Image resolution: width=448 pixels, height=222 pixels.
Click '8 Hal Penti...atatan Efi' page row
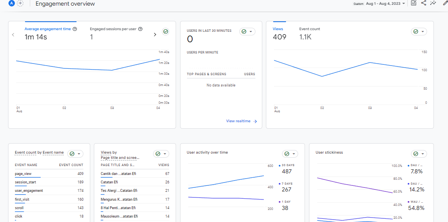[x=135, y=208]
